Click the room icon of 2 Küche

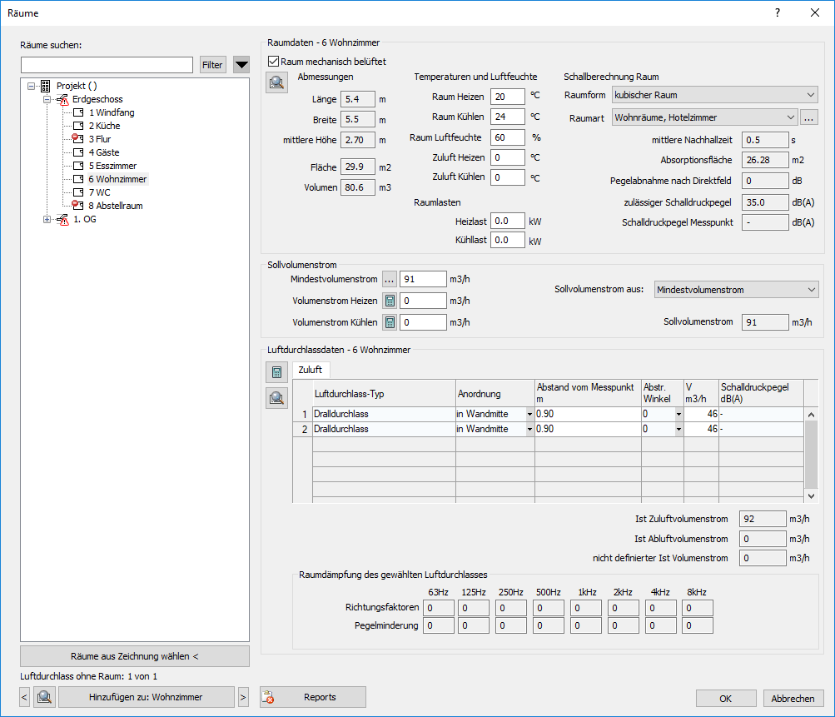pos(78,126)
